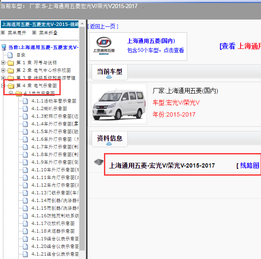This screenshot has width=261, height=259.
Task: Open 4.1.18点烟器示意图
Action: pyautogui.click(x=53, y=231)
